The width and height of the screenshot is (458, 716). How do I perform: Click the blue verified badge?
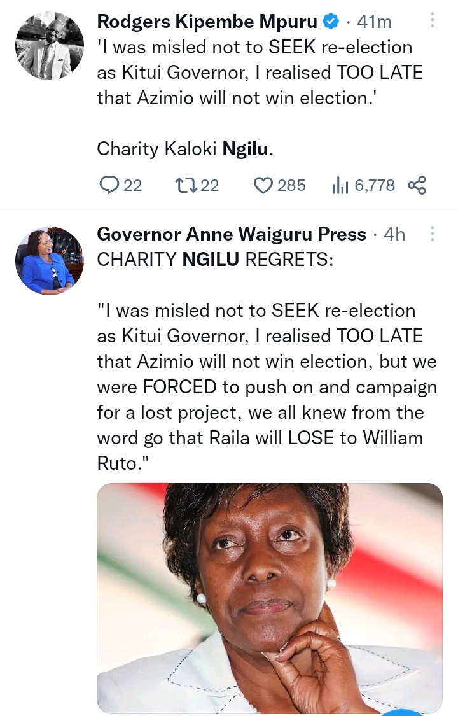pyautogui.click(x=331, y=22)
